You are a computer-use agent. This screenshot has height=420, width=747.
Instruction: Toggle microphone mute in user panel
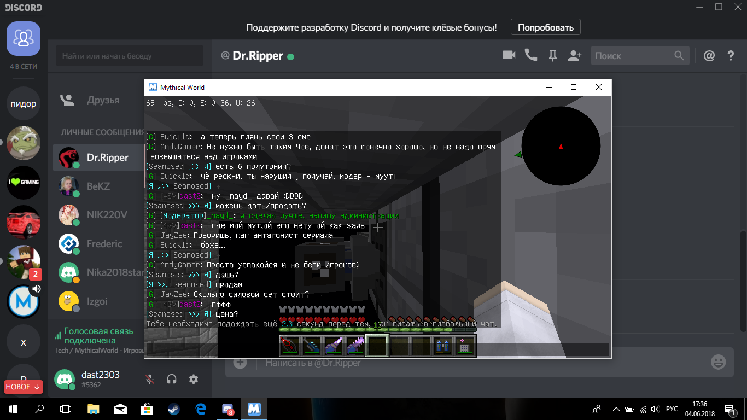tap(149, 379)
